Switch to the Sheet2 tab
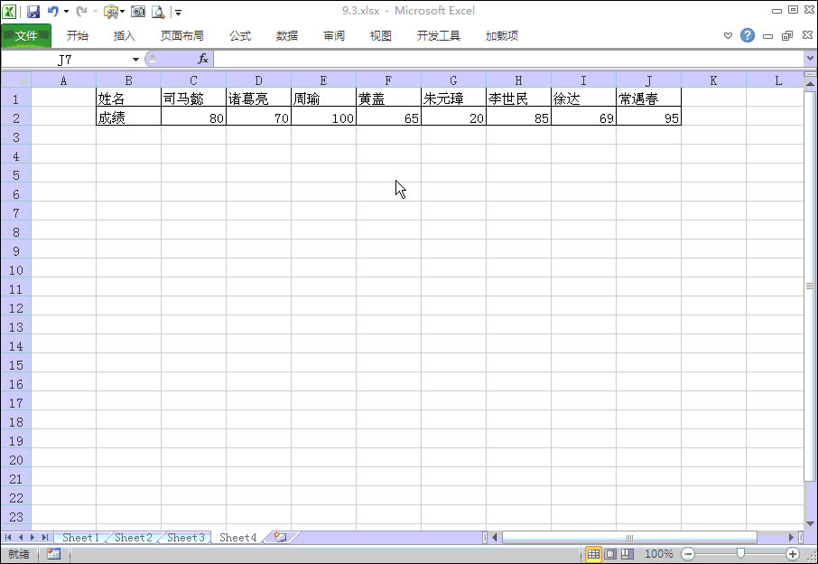This screenshot has width=818, height=564. (132, 537)
